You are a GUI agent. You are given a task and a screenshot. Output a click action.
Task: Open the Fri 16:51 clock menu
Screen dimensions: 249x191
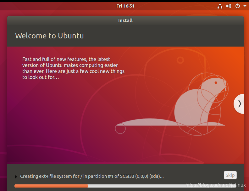click(125, 6)
